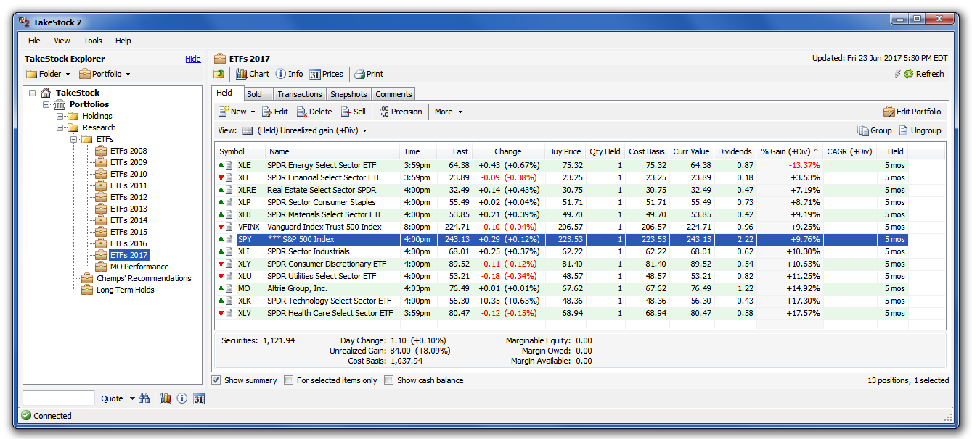Screen dimensions: 972x439
Task: Click the TakeStock home icon in the tree
Action: point(46,93)
